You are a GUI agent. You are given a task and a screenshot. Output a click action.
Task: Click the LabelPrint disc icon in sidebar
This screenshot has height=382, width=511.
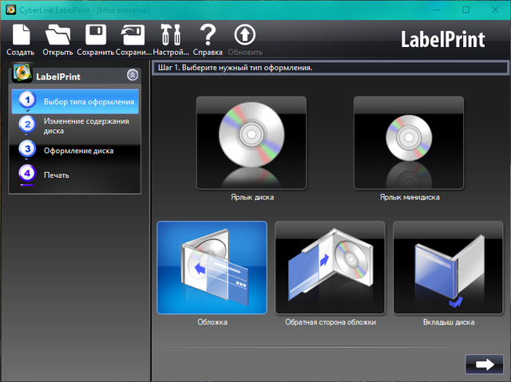point(22,76)
